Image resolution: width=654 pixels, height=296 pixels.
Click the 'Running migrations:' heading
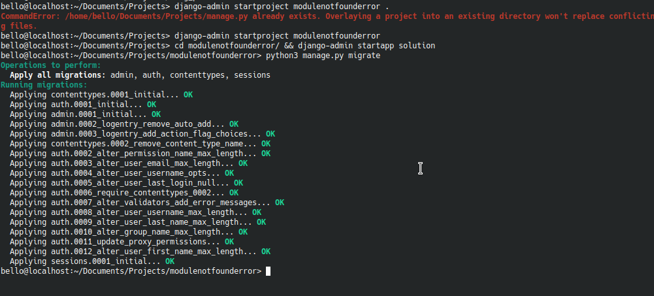click(x=44, y=85)
